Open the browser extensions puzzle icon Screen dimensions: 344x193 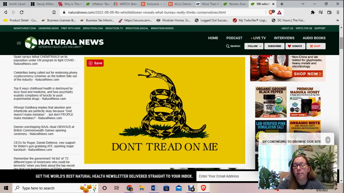tap(313, 12)
